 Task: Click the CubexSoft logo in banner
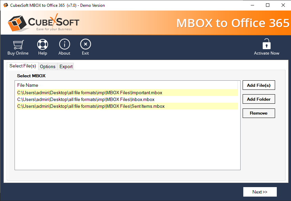click(x=43, y=23)
